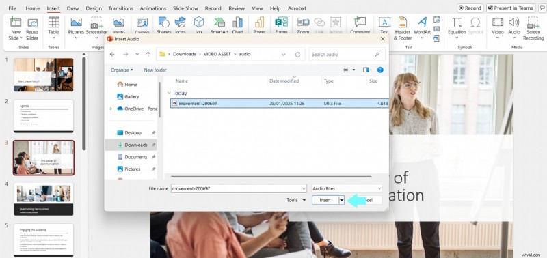Click inside the File name input field
Viewport: 547px width, 258px height.
coord(235,188)
